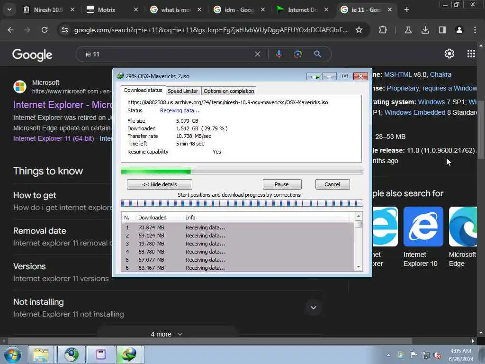Switch to 'what is mo' tab
485x364 pixels.
[175, 10]
